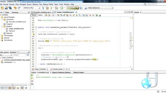Start macro recording red circle
This screenshot has height=93, width=166.
click(x=90, y=15)
